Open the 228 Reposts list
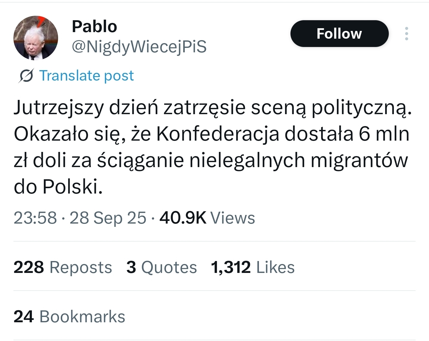The width and height of the screenshot is (429, 341). click(x=63, y=267)
